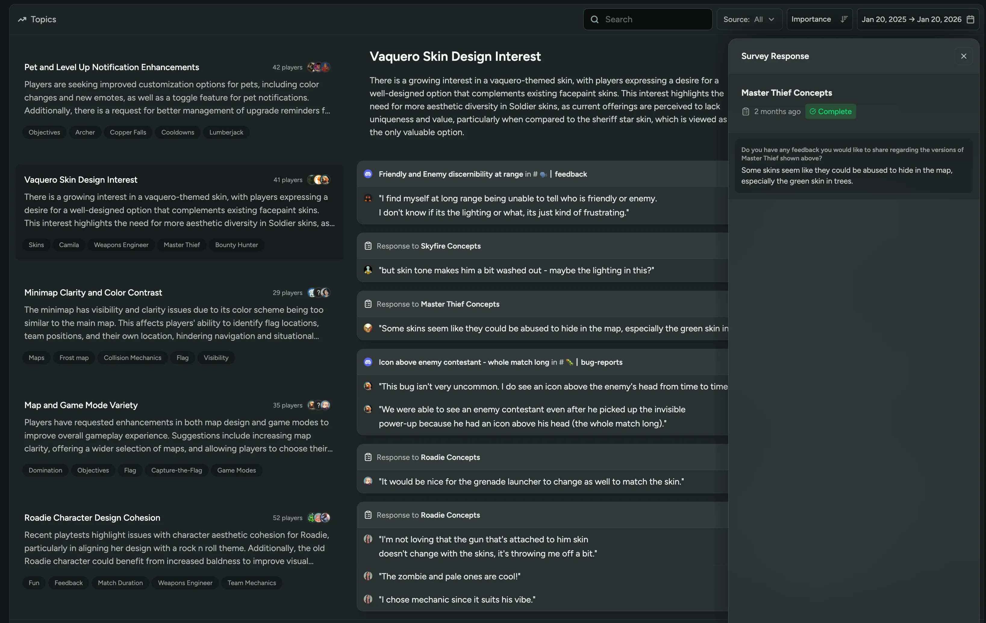
Task: Open the Source: All dropdown
Action: click(749, 19)
